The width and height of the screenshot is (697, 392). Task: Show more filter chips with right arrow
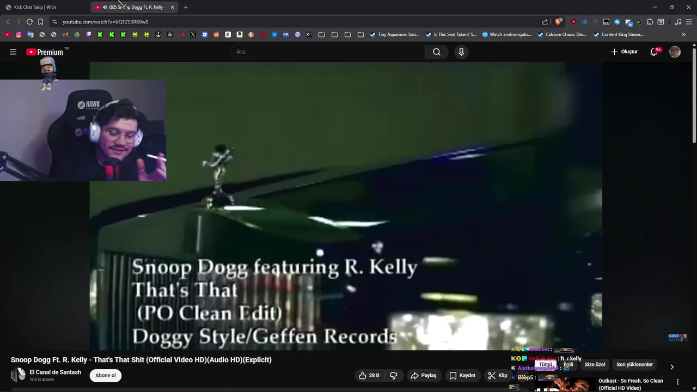672,367
